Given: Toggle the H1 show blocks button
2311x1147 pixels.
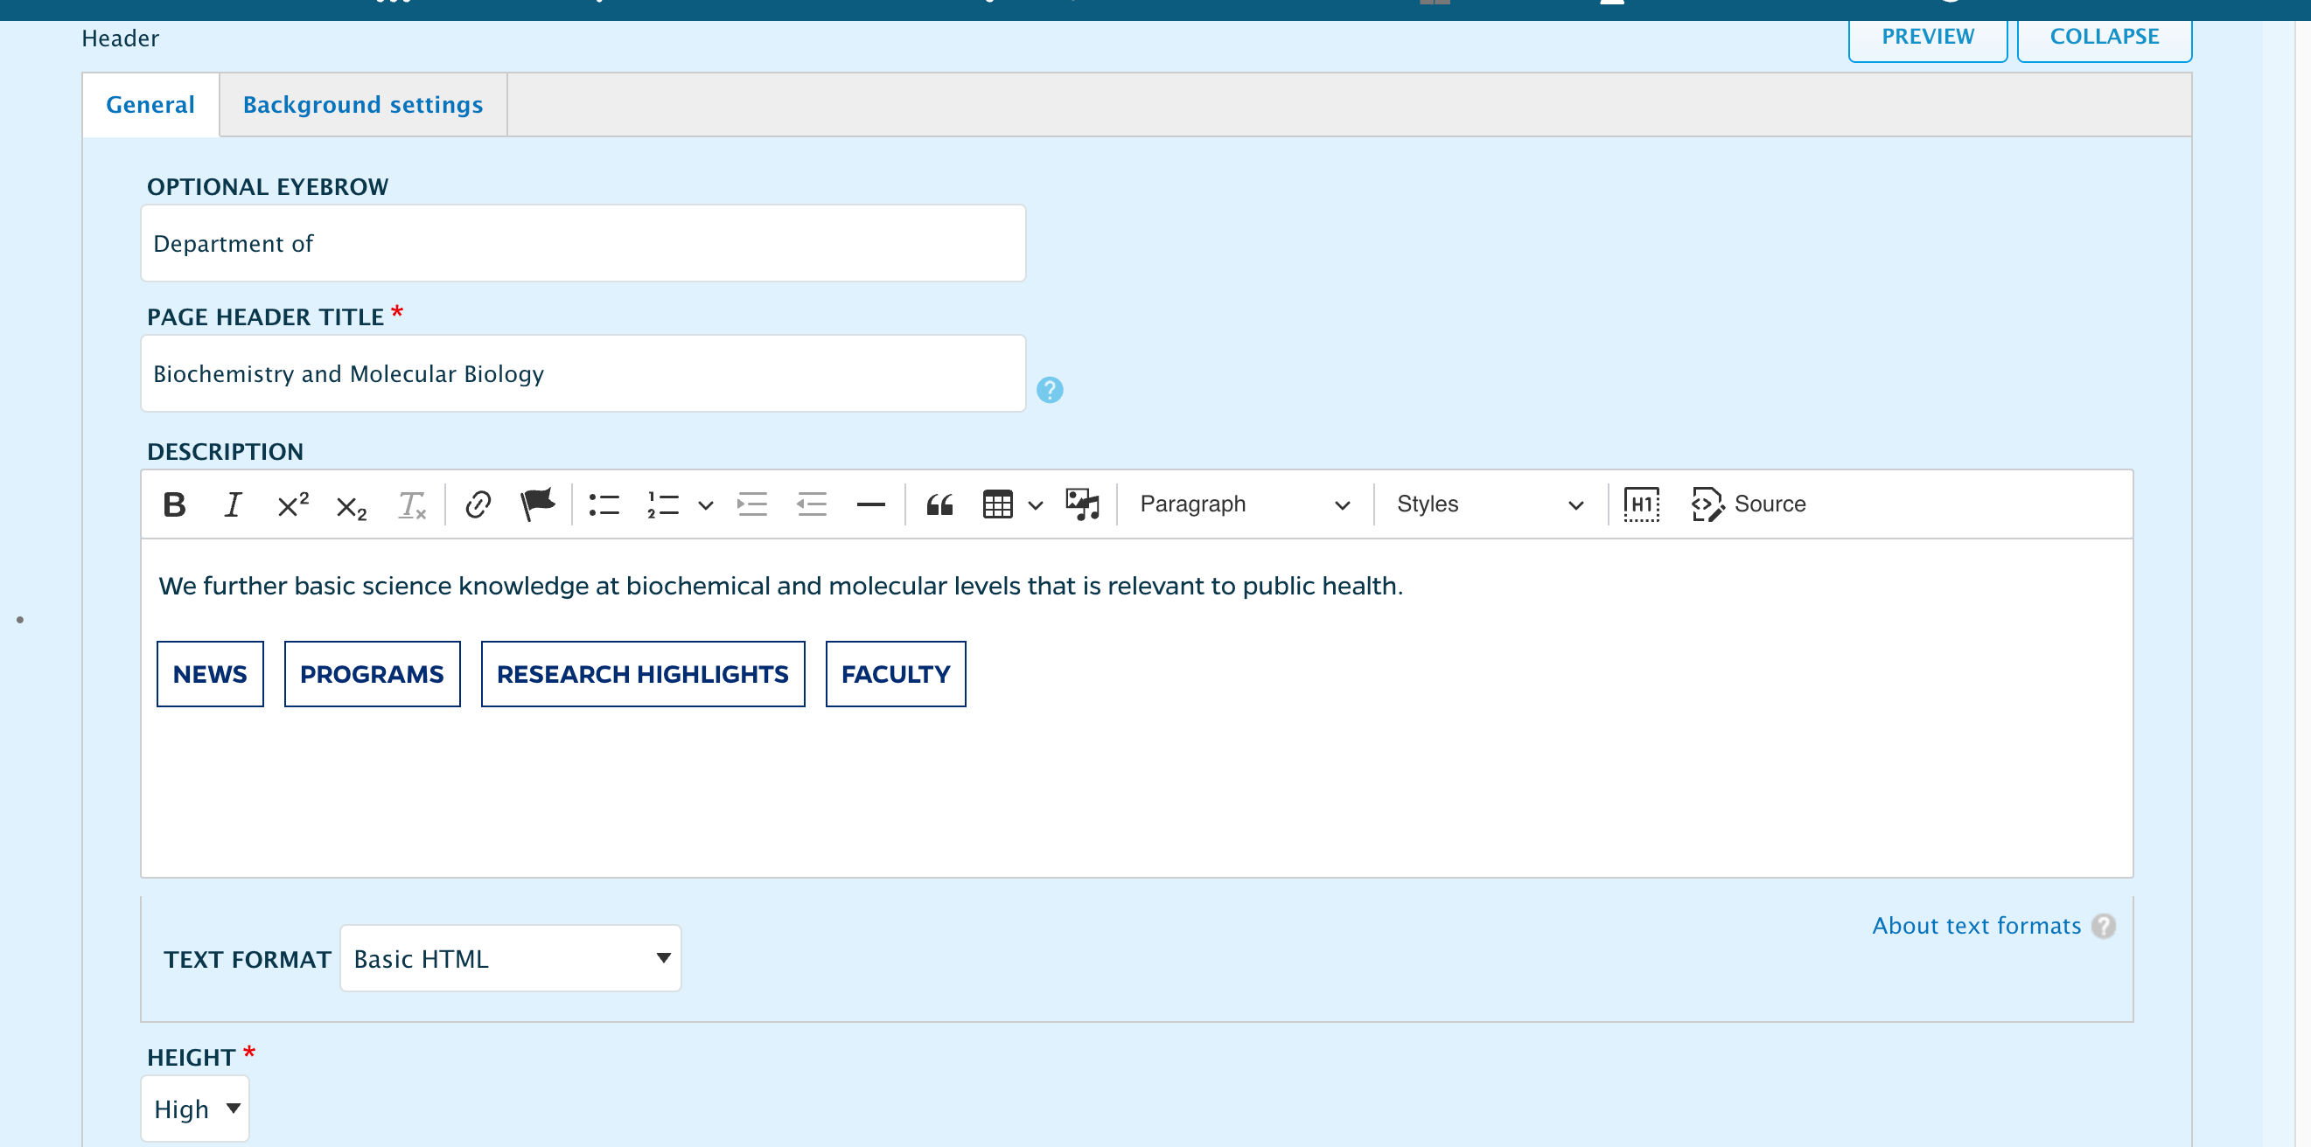Looking at the screenshot, I should point(1641,504).
